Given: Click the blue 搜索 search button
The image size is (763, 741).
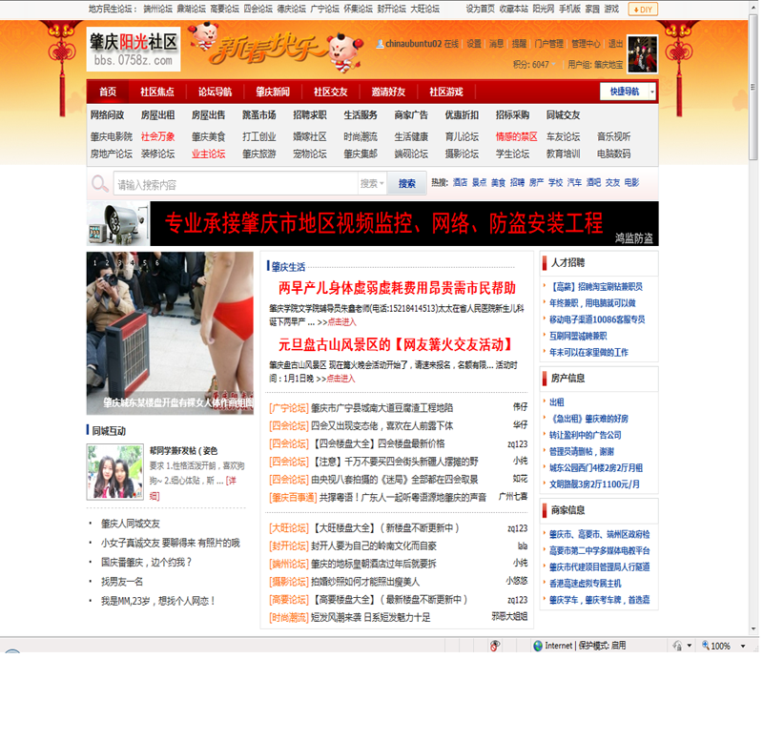Looking at the screenshot, I should coord(407,183).
